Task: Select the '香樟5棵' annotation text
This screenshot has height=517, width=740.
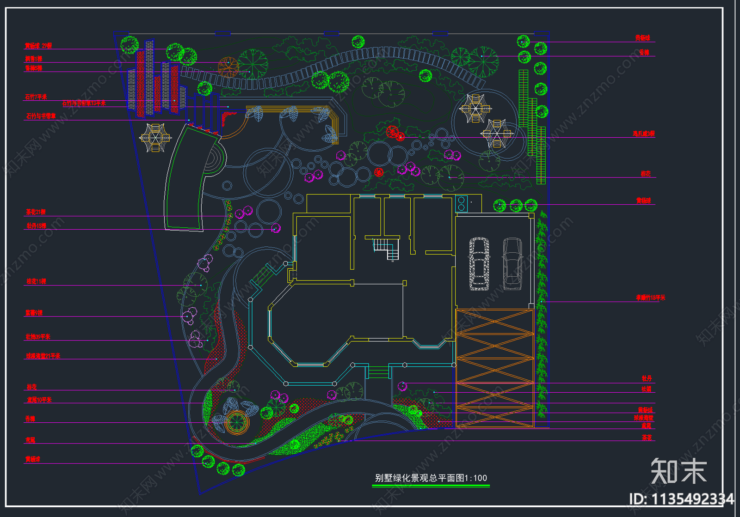Action: [34, 68]
